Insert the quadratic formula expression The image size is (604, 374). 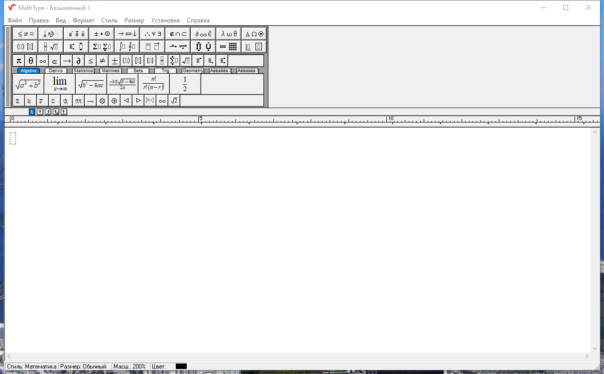tap(122, 84)
